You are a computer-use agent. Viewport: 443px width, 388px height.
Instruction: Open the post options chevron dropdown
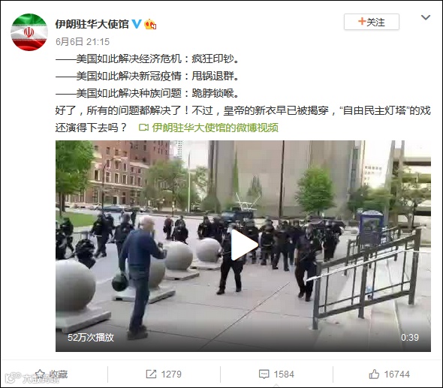click(x=426, y=17)
